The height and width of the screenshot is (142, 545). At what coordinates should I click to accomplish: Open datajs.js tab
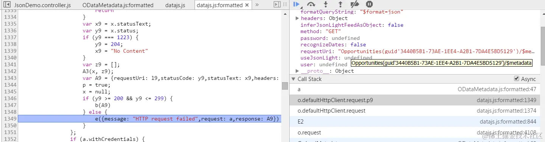(175, 5)
